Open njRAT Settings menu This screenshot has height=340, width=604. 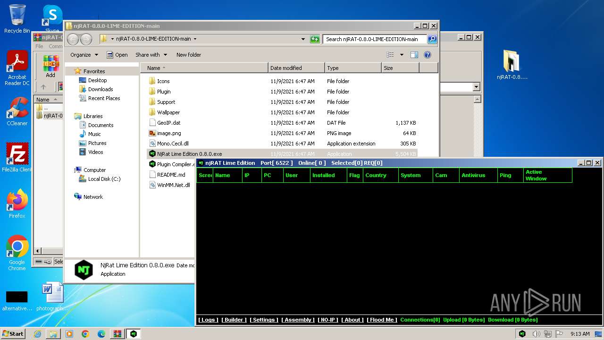point(264,320)
